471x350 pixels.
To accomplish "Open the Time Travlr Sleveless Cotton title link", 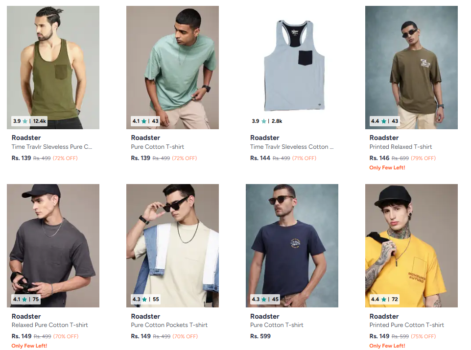I will click(x=292, y=147).
